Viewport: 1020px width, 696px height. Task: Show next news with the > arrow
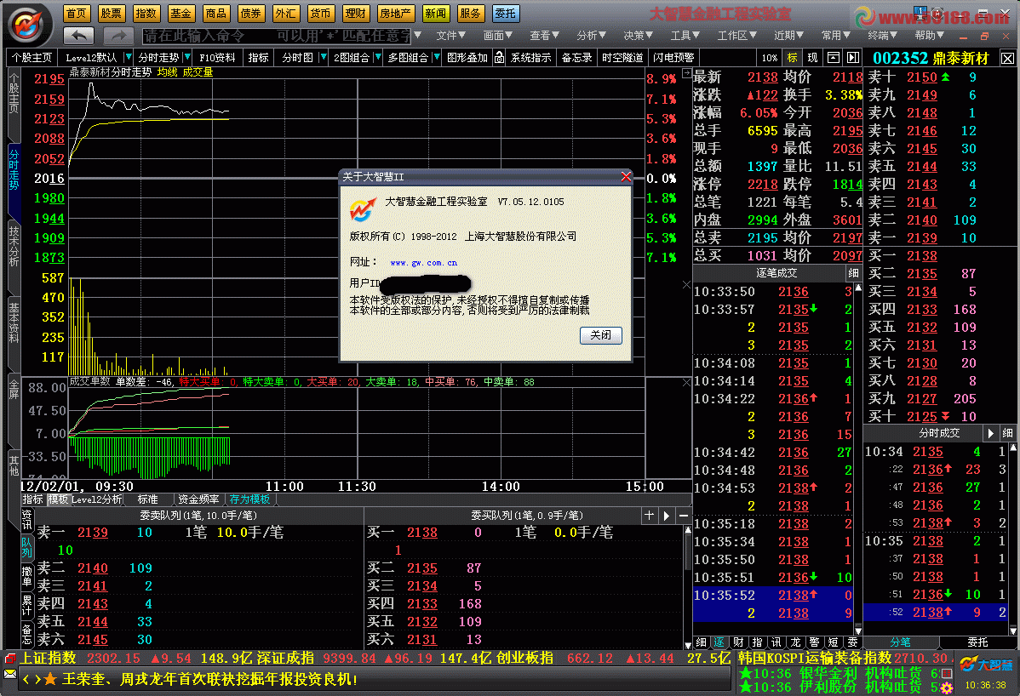point(37,680)
